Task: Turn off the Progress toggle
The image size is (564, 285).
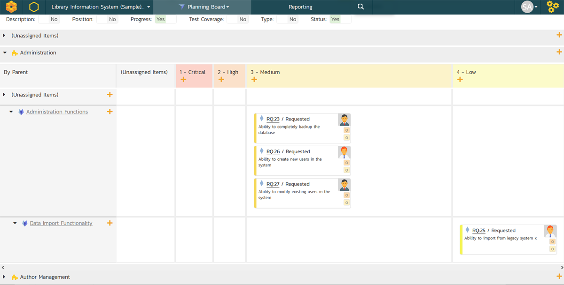Action: (165, 19)
